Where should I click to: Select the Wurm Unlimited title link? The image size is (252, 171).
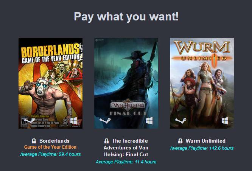point(205,141)
